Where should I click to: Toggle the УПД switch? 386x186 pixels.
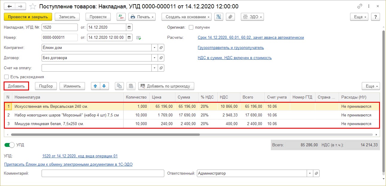(x=10, y=145)
